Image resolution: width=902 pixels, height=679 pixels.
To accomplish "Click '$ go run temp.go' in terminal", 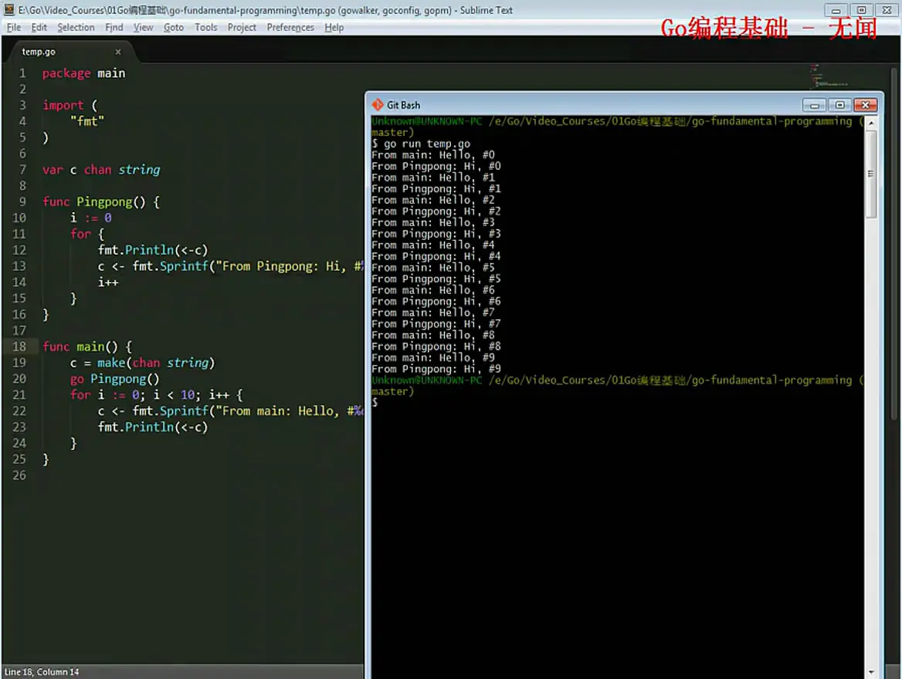I will tap(421, 144).
